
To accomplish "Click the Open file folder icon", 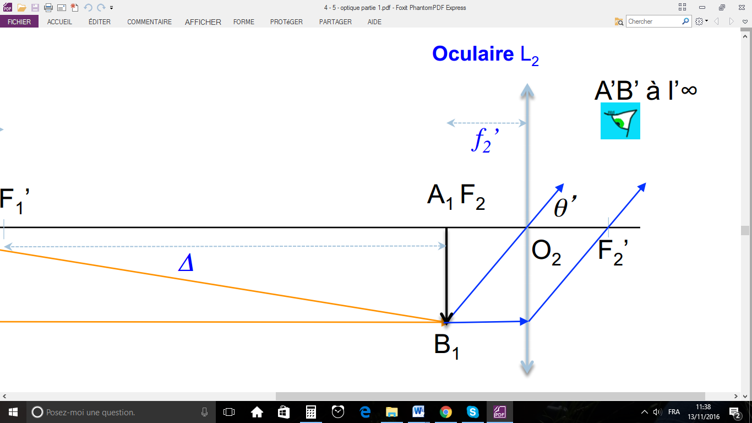I will click(x=21, y=8).
